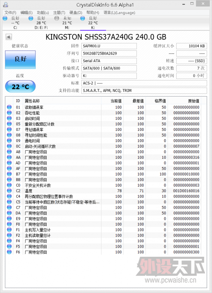The height and width of the screenshot is (293, 212).
Task: Click status orb for temperature C2 row
Action: pyautogui.click(x=9, y=191)
